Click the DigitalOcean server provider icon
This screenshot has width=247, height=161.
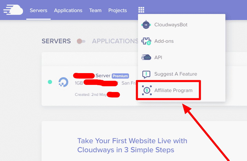point(63,82)
